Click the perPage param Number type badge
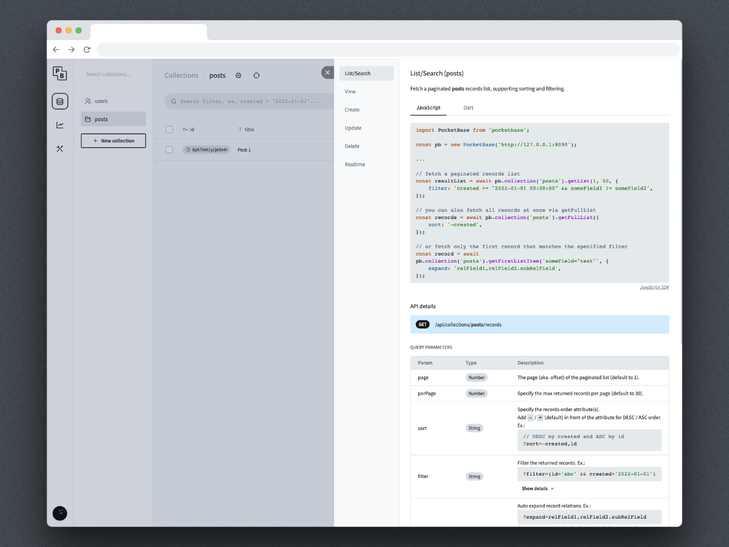The width and height of the screenshot is (729, 547). [477, 393]
